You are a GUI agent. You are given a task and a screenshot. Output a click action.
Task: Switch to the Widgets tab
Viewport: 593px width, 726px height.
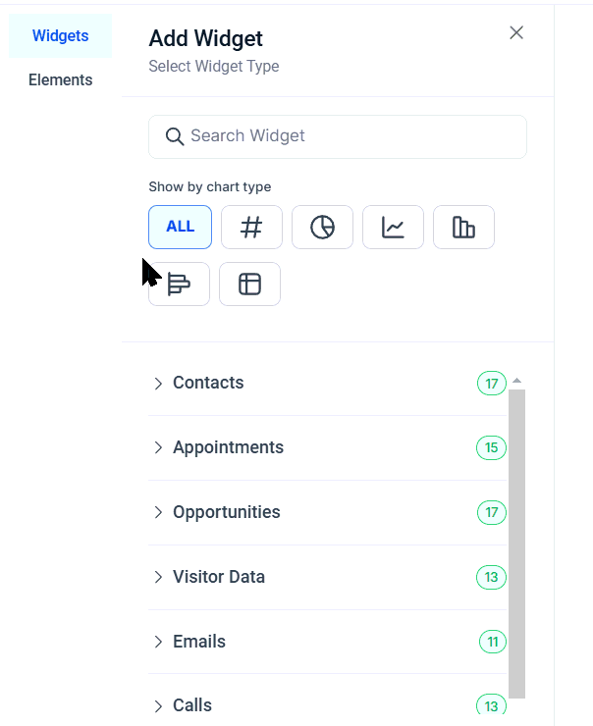click(x=60, y=36)
